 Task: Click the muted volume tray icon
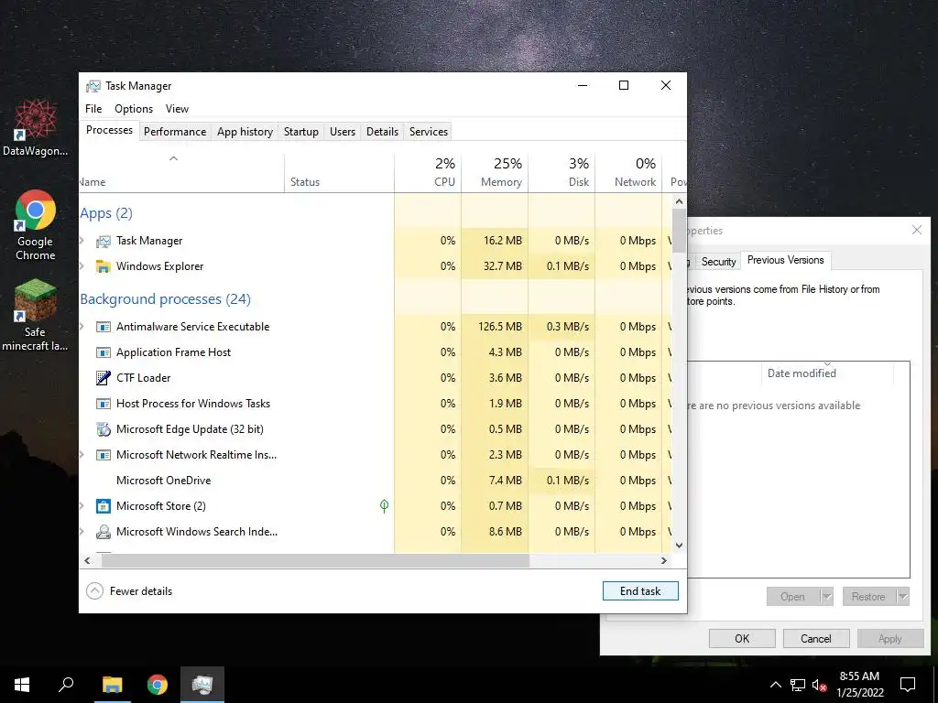(820, 685)
